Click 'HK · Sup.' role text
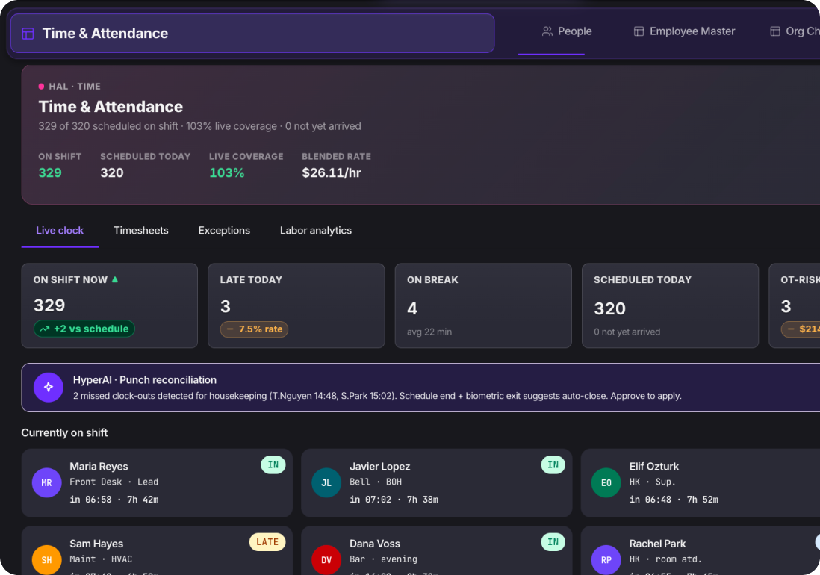This screenshot has height=575, width=820. tap(652, 482)
